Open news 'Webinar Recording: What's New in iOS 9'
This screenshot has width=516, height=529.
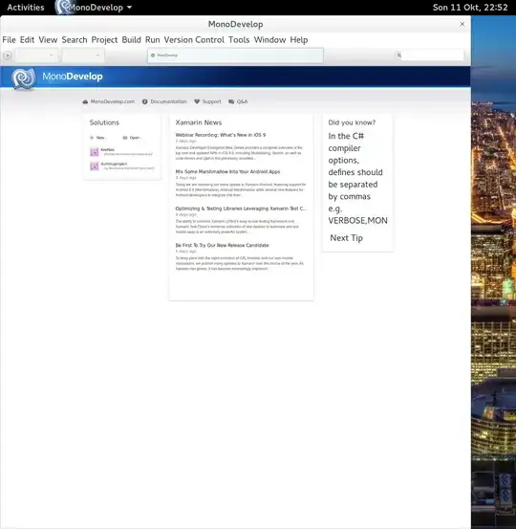221,135
